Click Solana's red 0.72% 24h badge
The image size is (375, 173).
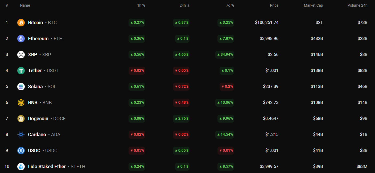coord(182,87)
